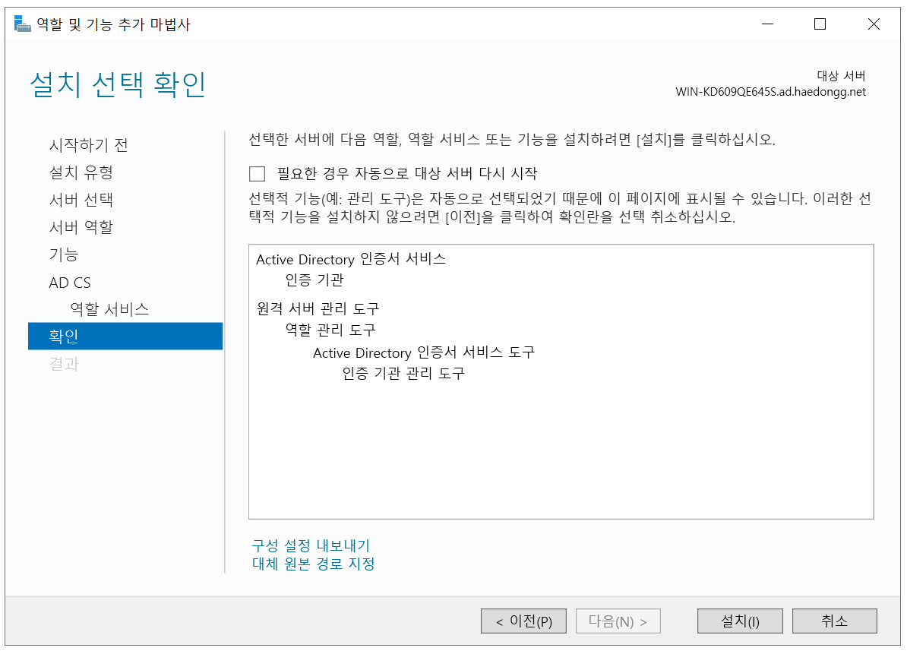
Task: Select 역할 관리 도구 entry
Action: 330,330
